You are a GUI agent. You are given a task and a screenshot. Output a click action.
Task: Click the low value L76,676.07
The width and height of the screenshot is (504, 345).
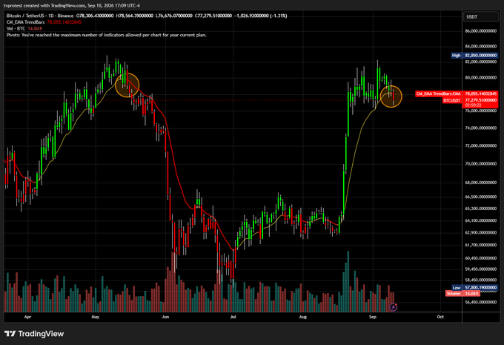pyautogui.click(x=174, y=16)
